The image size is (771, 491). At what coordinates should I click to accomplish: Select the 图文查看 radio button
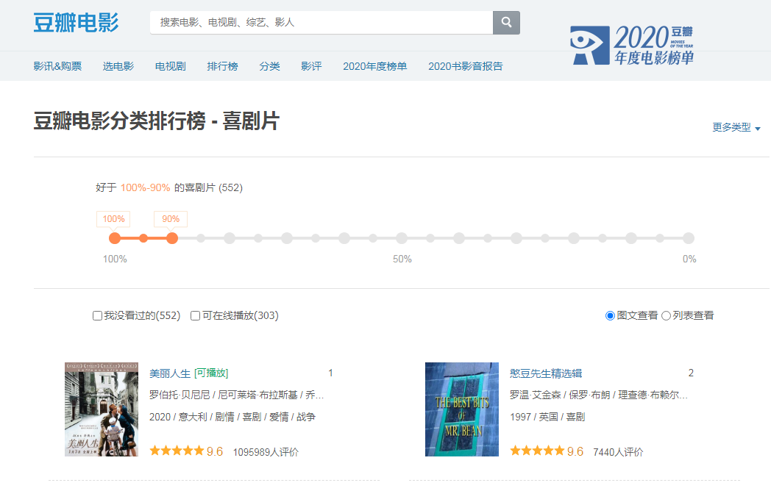(610, 315)
